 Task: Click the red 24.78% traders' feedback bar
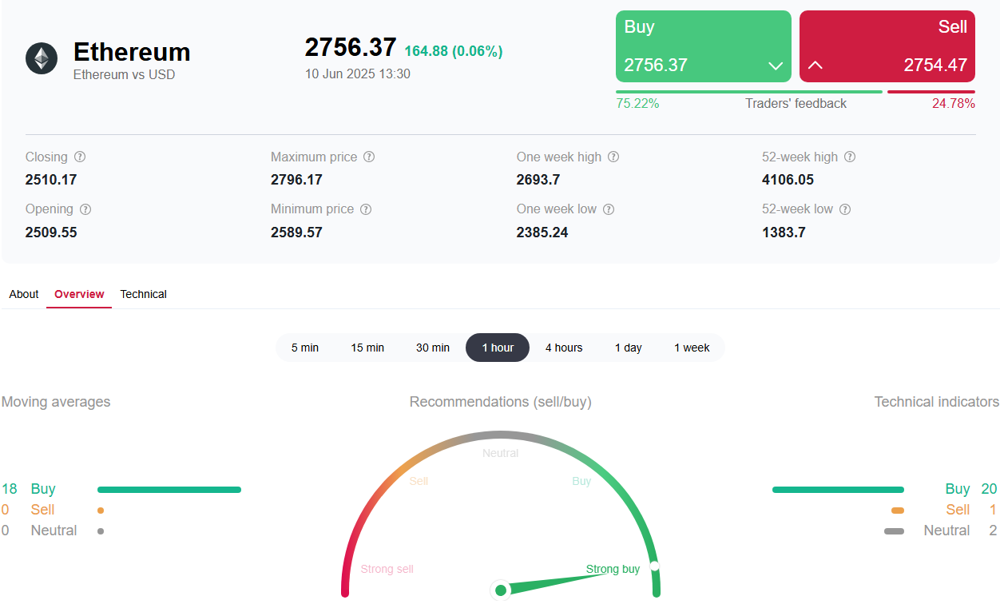(931, 92)
